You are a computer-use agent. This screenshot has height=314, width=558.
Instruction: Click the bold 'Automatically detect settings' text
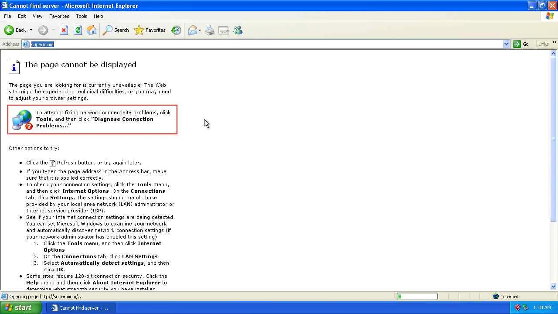pyautogui.click(x=102, y=263)
